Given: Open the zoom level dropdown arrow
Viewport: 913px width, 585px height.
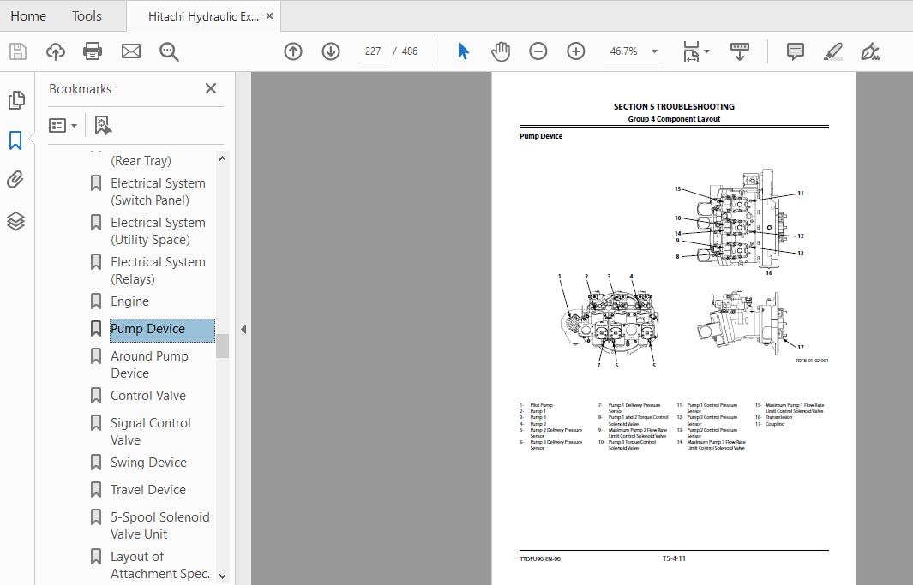Looking at the screenshot, I should tap(654, 51).
